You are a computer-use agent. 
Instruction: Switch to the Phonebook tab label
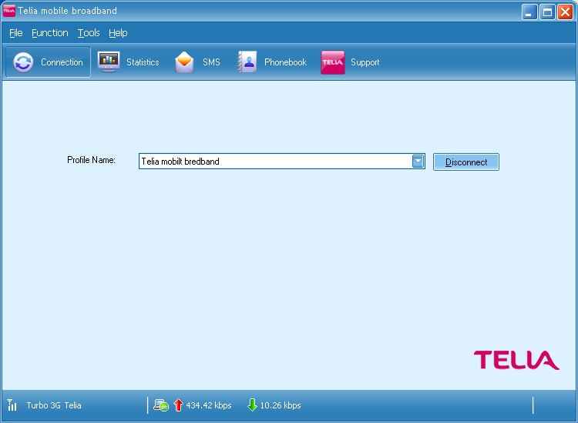pyautogui.click(x=285, y=62)
